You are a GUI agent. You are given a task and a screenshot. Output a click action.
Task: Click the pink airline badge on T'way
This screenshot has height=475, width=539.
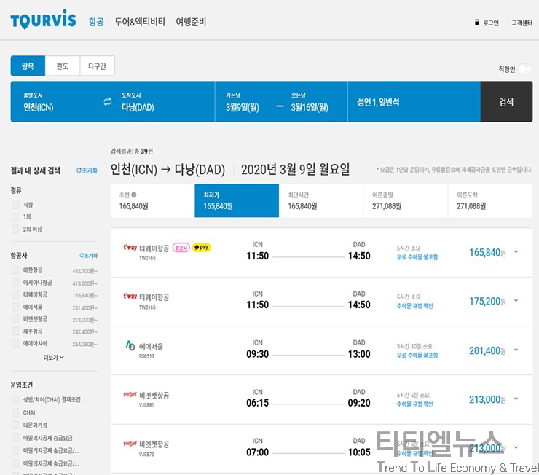point(181,248)
